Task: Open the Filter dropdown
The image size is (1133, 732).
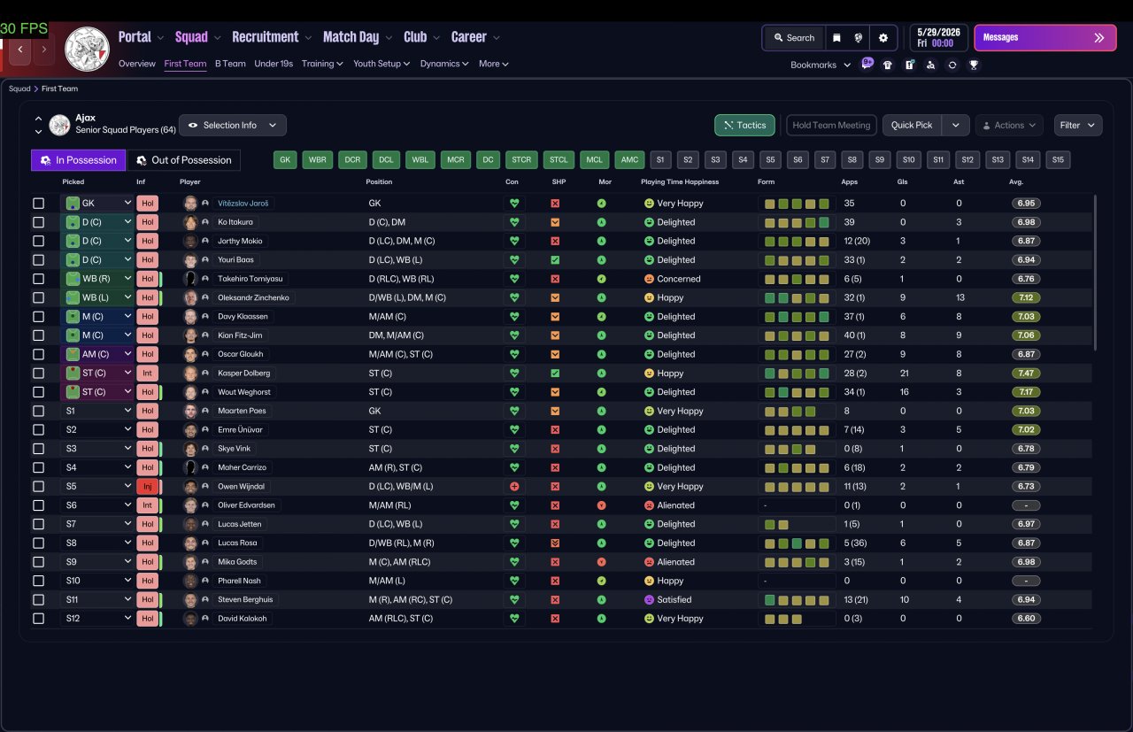Action: pos(1078,125)
